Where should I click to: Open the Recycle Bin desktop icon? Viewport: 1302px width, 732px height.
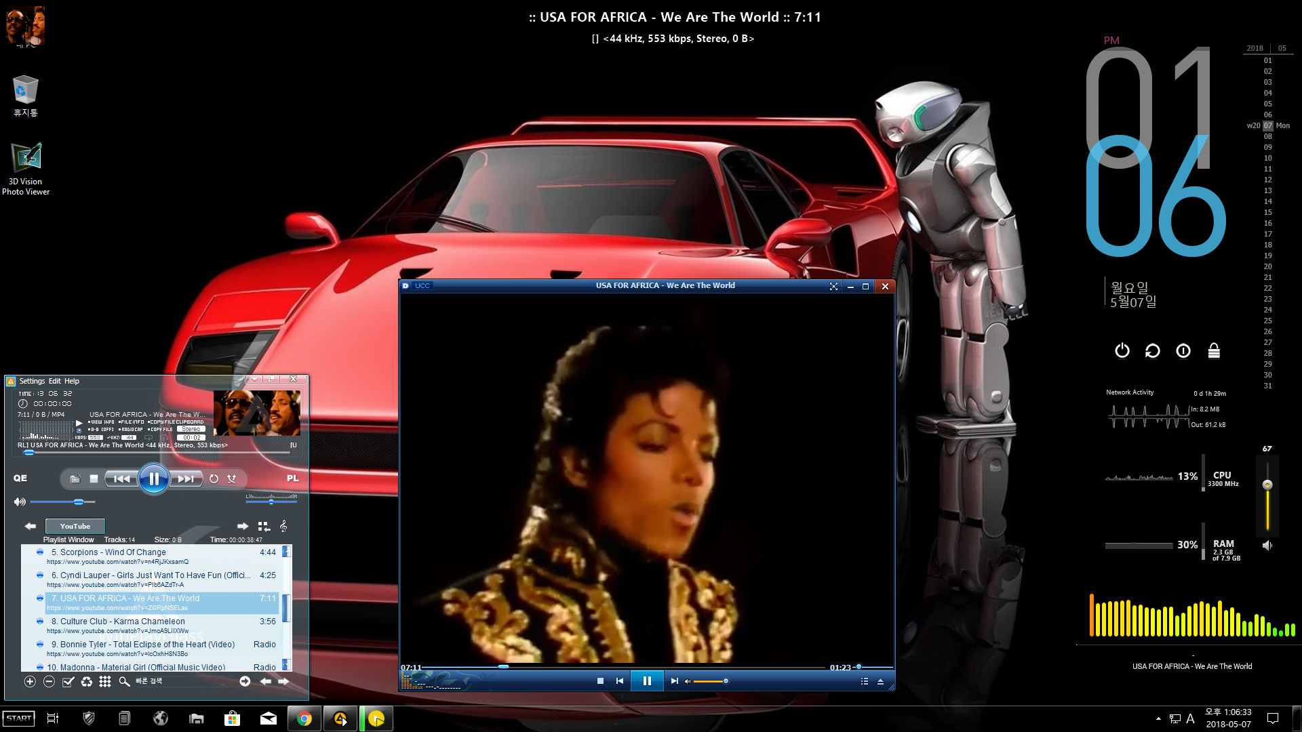coord(25,96)
